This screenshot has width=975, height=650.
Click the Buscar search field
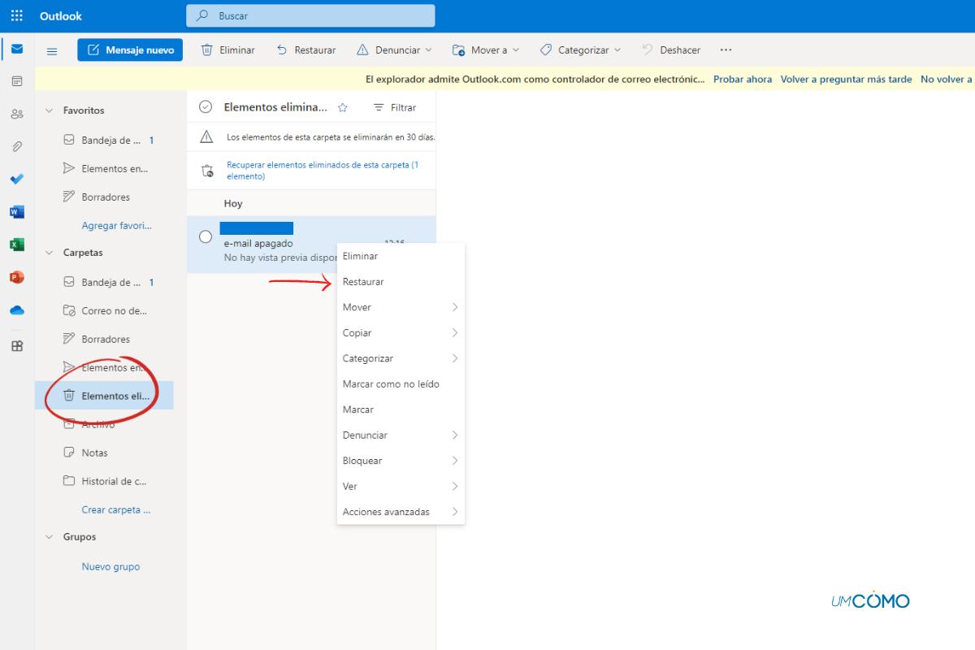click(x=310, y=16)
